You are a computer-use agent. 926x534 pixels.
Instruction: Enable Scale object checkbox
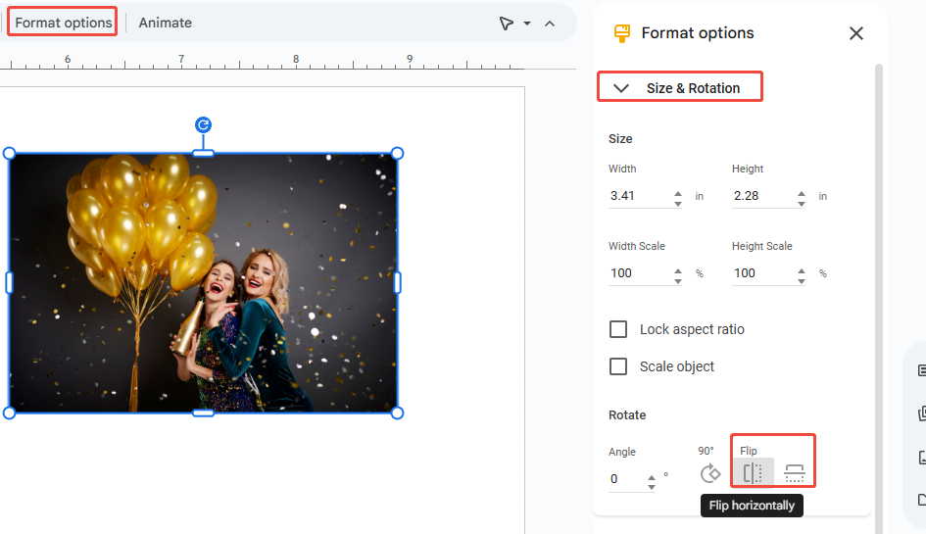[x=618, y=366]
